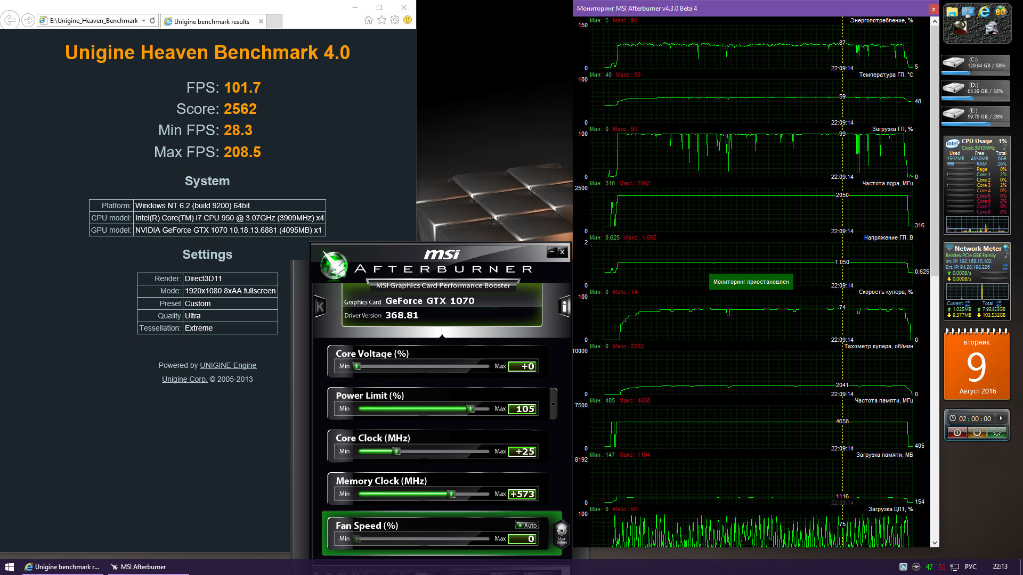Start the shutdown countdown timer play arrow
Image resolution: width=1023 pixels, height=575 pixels.
(x=1001, y=418)
